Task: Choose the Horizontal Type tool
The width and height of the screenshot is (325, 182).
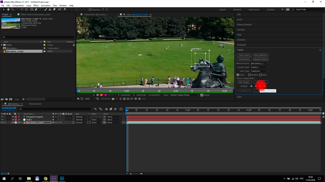Action: (x=40, y=9)
